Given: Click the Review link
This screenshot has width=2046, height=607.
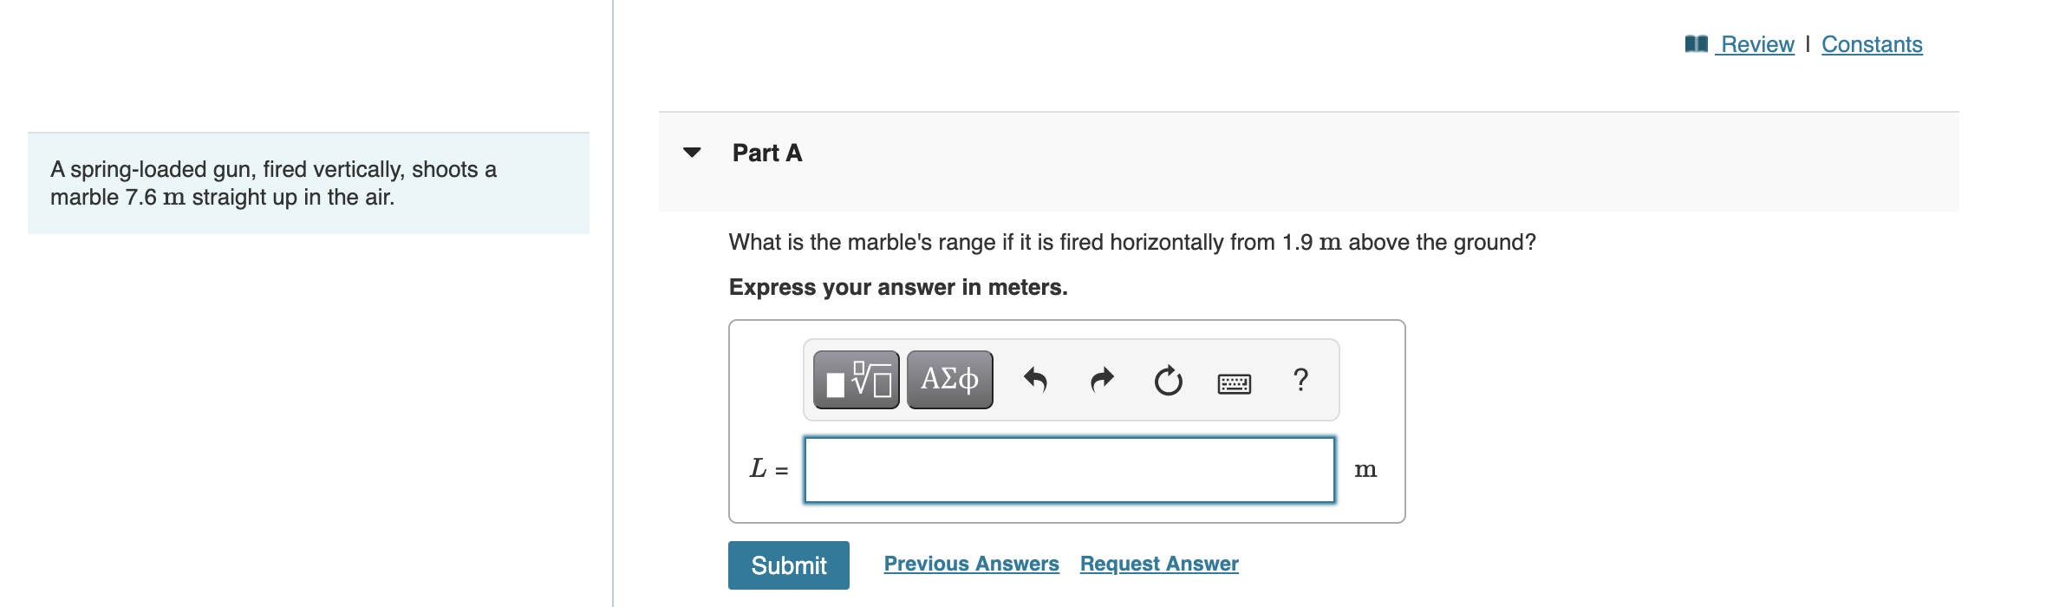Looking at the screenshot, I should coord(1757,44).
